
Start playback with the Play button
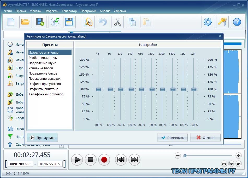point(77,160)
